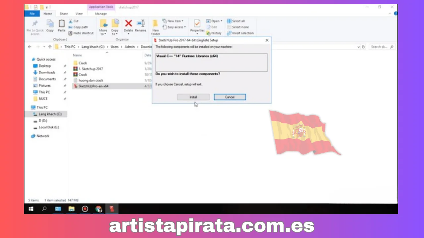Click the Copy icon in Clipboard group
Image resolution: width=424 pixels, height=238 pixels.
[x=50, y=23]
